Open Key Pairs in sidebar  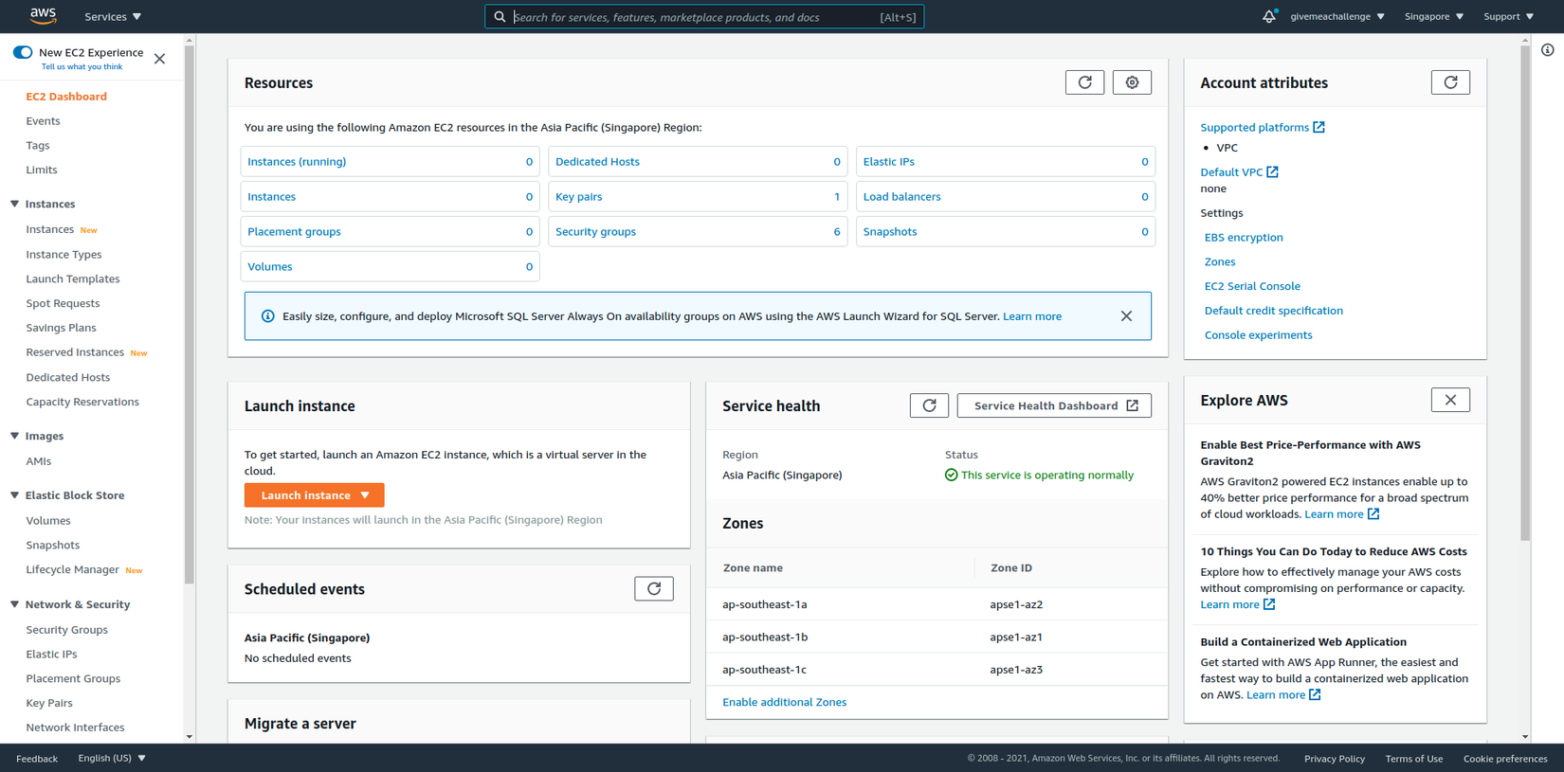(49, 703)
